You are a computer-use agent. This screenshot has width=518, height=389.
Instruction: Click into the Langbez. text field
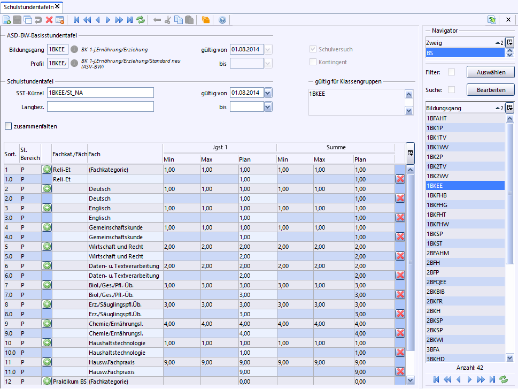[100, 107]
